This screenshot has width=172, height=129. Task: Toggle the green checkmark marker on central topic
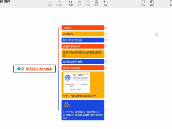[x=19, y=69]
